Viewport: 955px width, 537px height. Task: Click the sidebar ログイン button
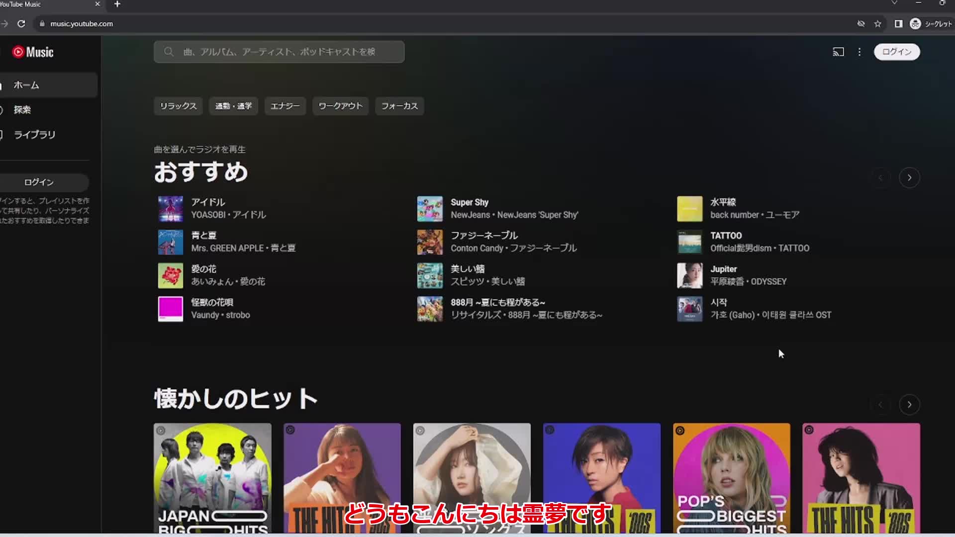tap(39, 182)
